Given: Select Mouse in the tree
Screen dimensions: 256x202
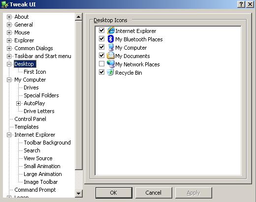Looking at the screenshot, I should [22, 32].
